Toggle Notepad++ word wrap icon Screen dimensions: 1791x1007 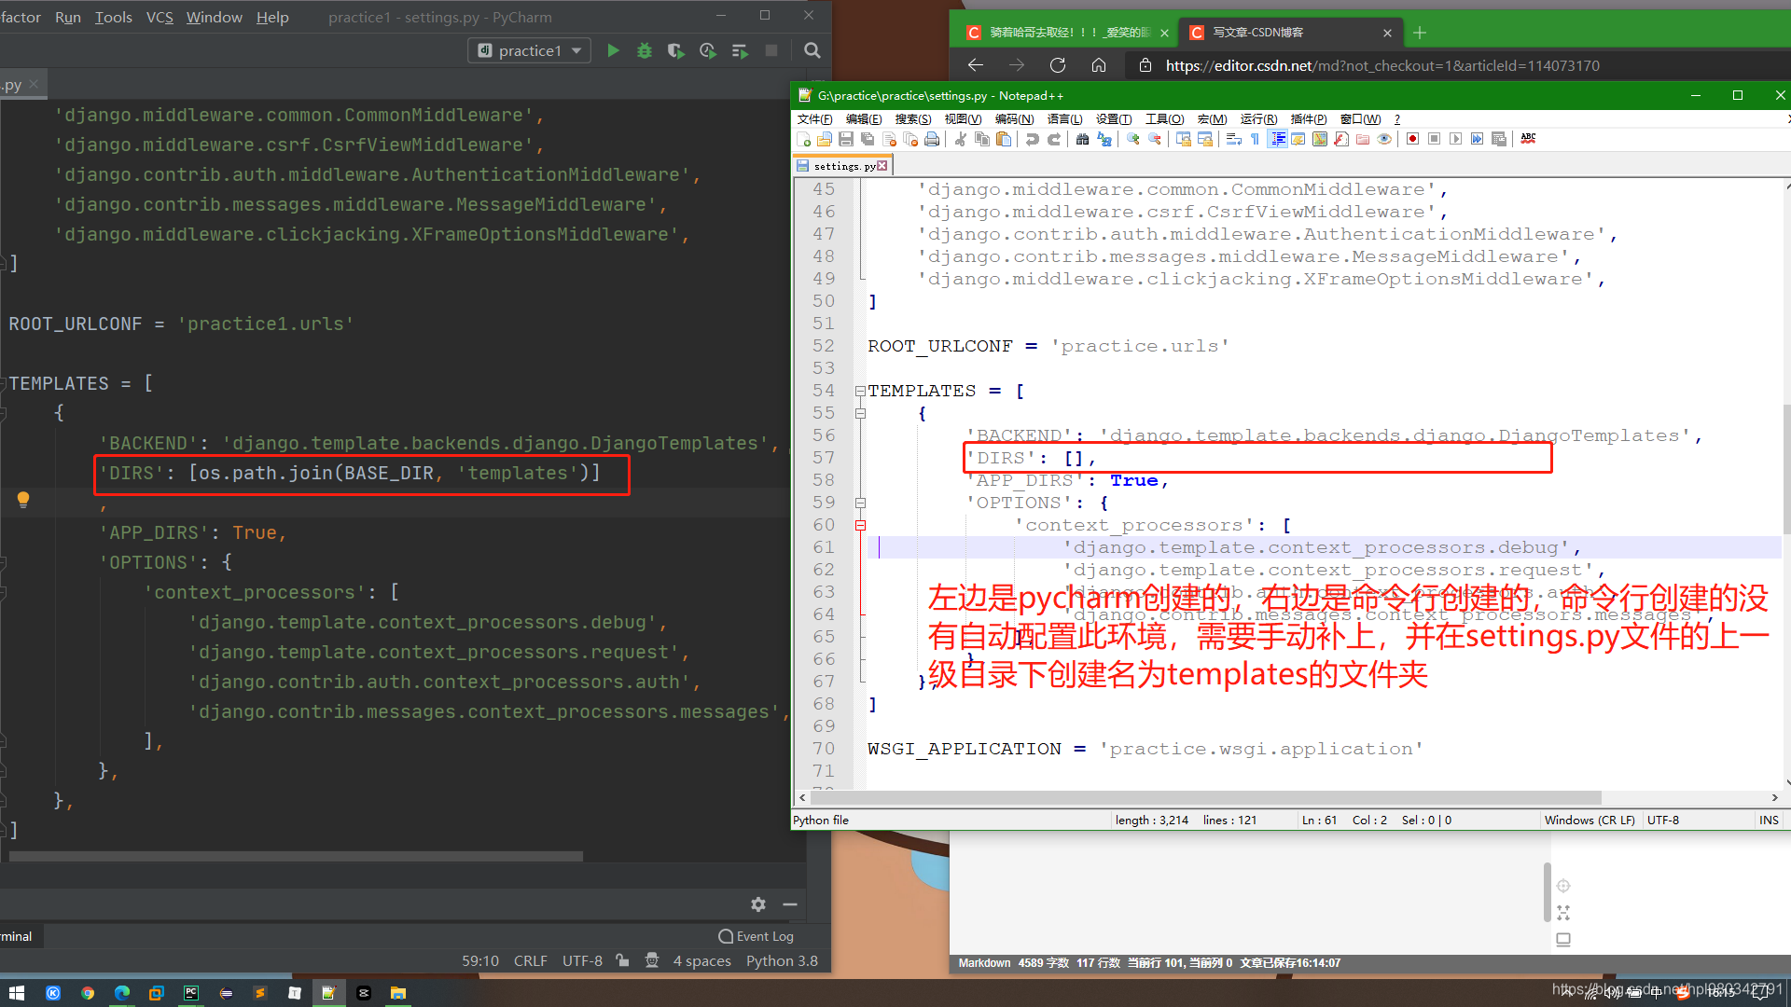[x=1233, y=139]
